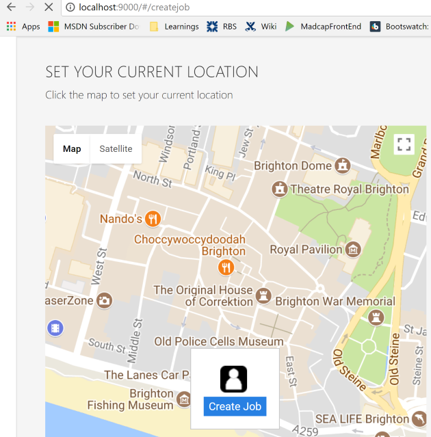Click the West St street label
Viewport: 431px width, 437px height.
(99, 266)
